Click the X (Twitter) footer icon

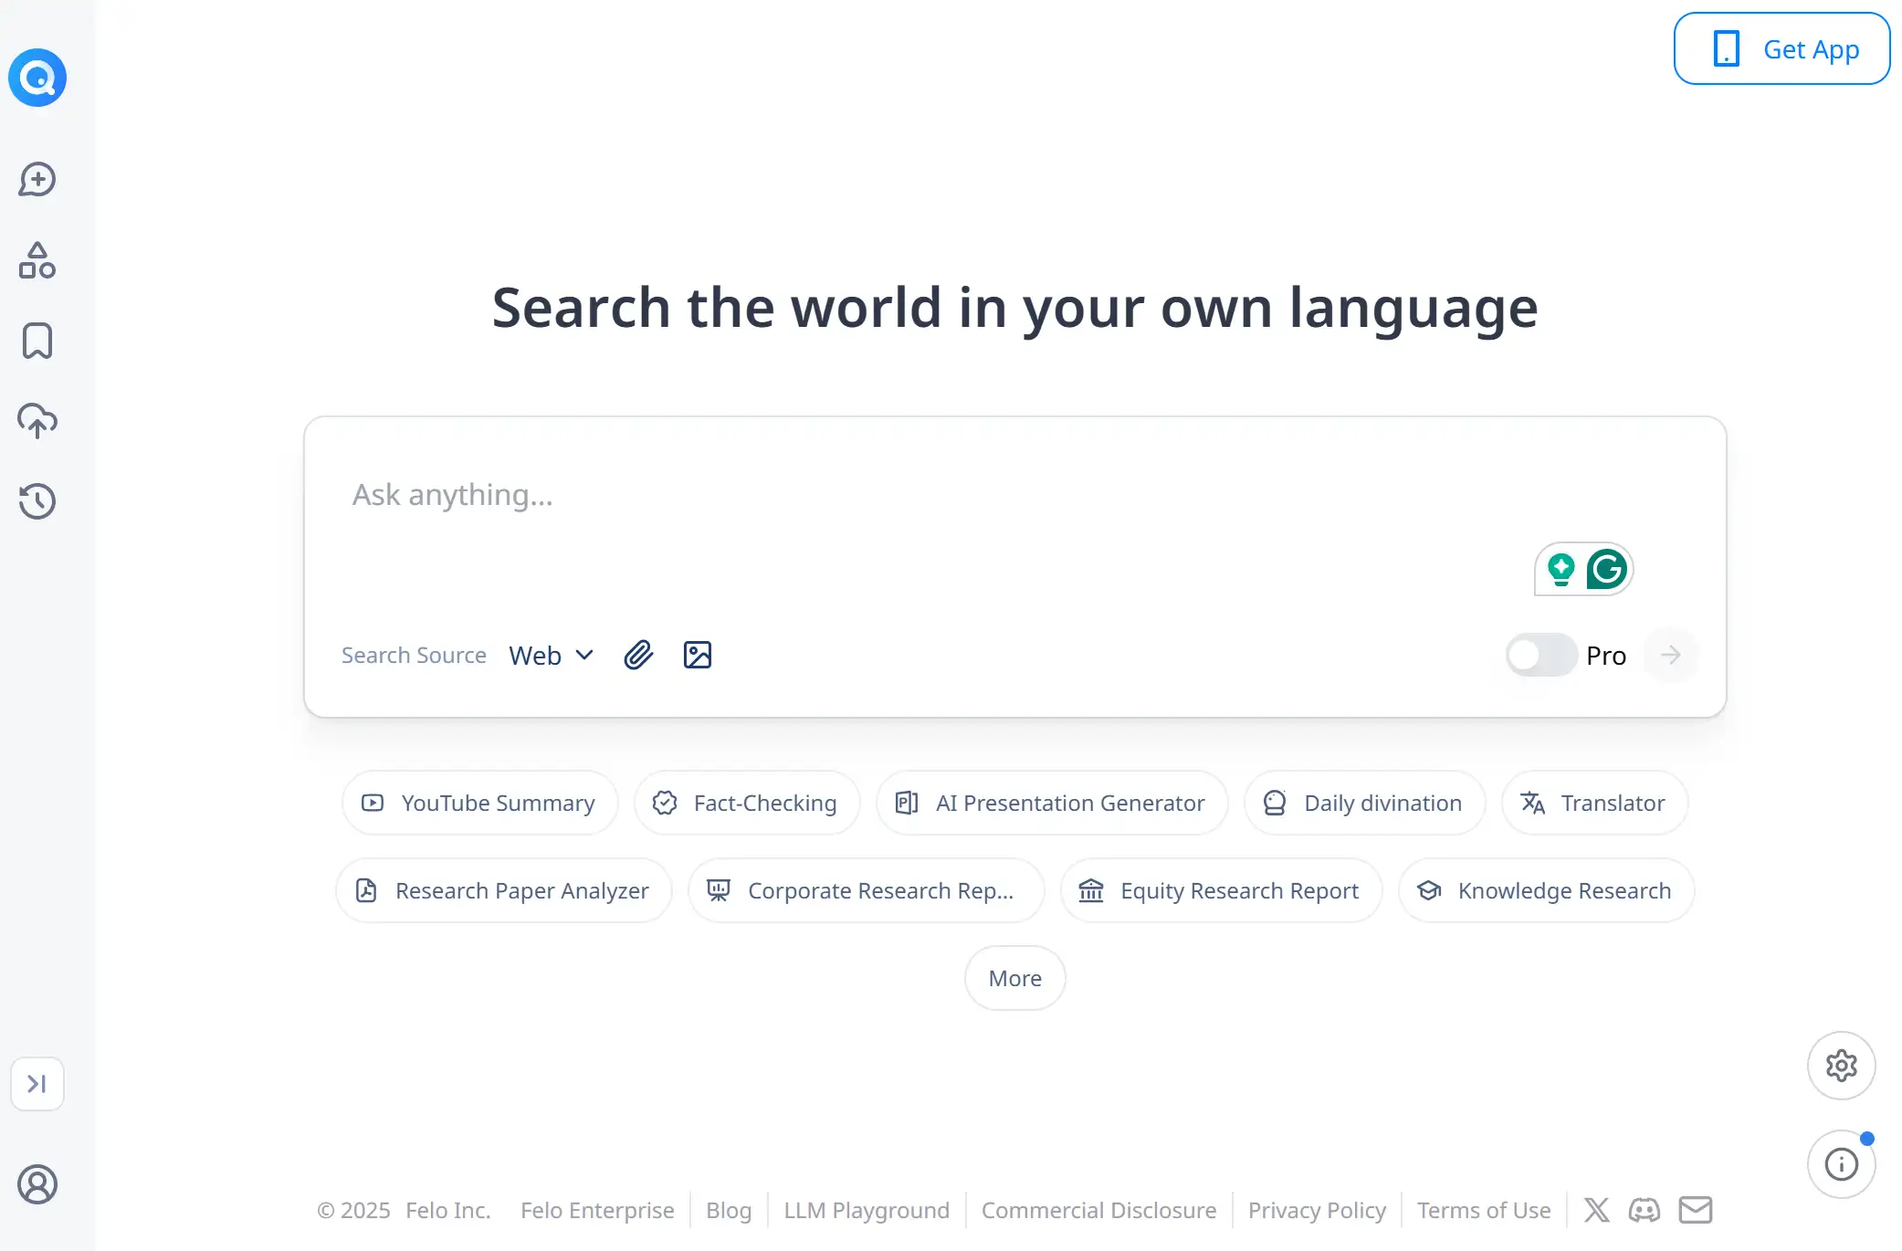coord(1597,1210)
